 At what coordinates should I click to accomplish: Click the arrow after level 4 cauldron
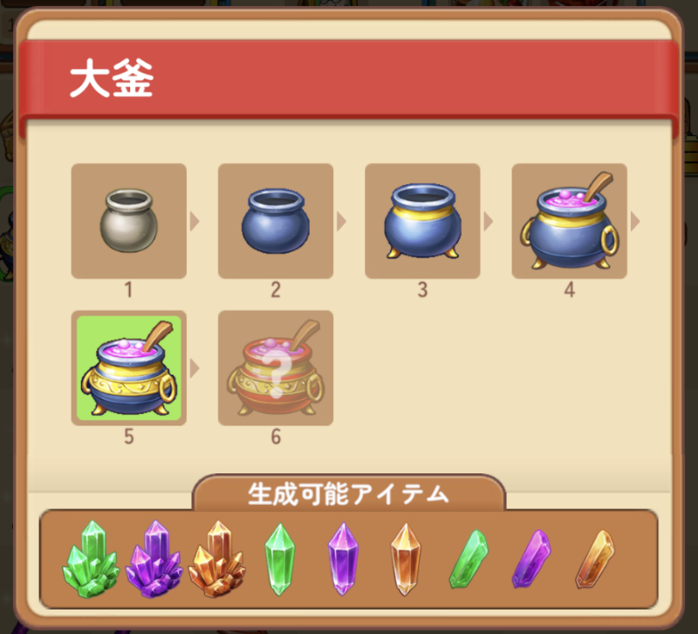[635, 221]
